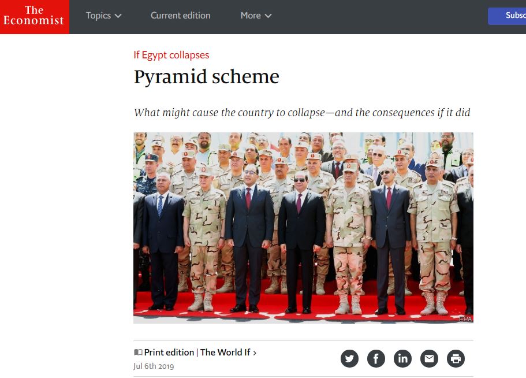Email this article via envelope icon
Screen dimensions: 526x378
tap(429, 358)
